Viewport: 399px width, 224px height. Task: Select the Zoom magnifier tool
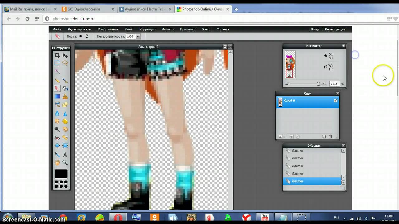(65, 162)
